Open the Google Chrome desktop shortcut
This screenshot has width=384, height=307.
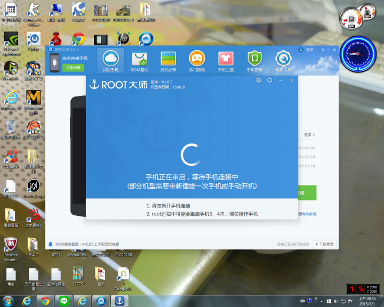point(78,38)
